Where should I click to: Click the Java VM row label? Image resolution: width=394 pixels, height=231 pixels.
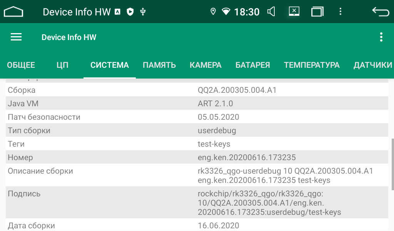click(x=23, y=104)
